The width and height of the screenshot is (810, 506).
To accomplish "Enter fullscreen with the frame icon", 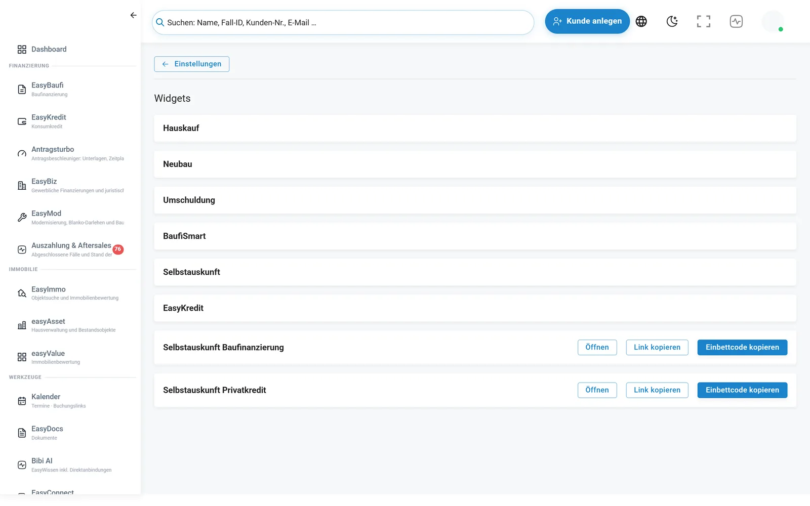I will click(x=704, y=21).
